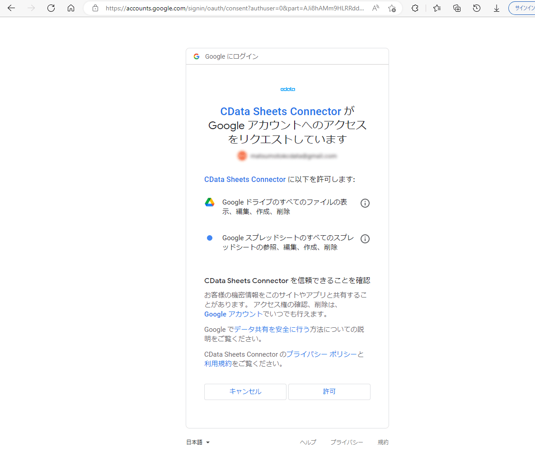Open the 日本語 language dropdown
535x456 pixels.
(198, 442)
